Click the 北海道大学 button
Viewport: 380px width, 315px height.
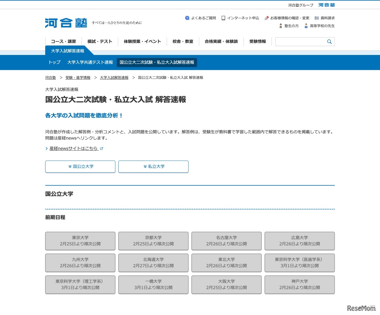(x=153, y=263)
